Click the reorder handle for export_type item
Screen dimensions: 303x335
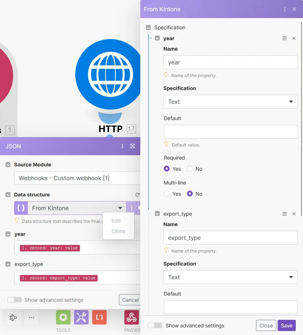pos(285,214)
